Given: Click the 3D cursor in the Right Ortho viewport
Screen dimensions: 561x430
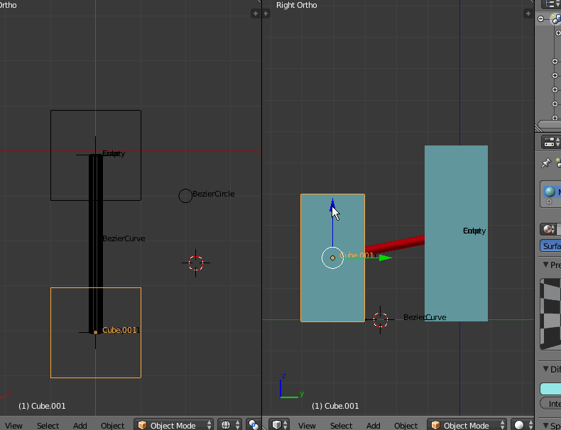Looking at the screenshot, I should click(x=381, y=320).
